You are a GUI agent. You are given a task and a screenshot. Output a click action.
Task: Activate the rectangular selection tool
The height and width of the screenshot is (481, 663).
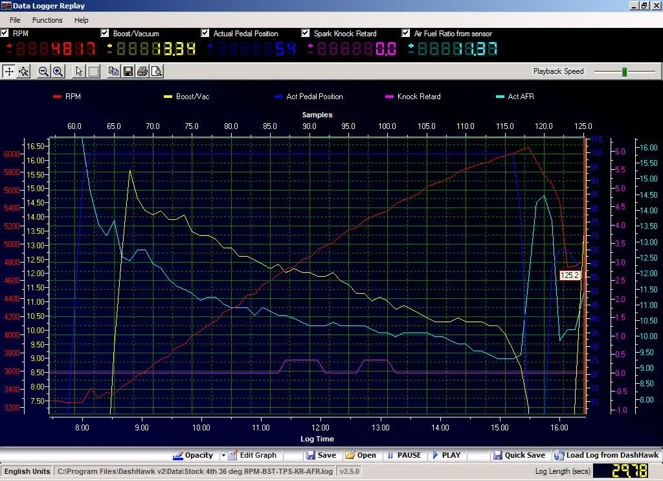pyautogui.click(x=93, y=71)
